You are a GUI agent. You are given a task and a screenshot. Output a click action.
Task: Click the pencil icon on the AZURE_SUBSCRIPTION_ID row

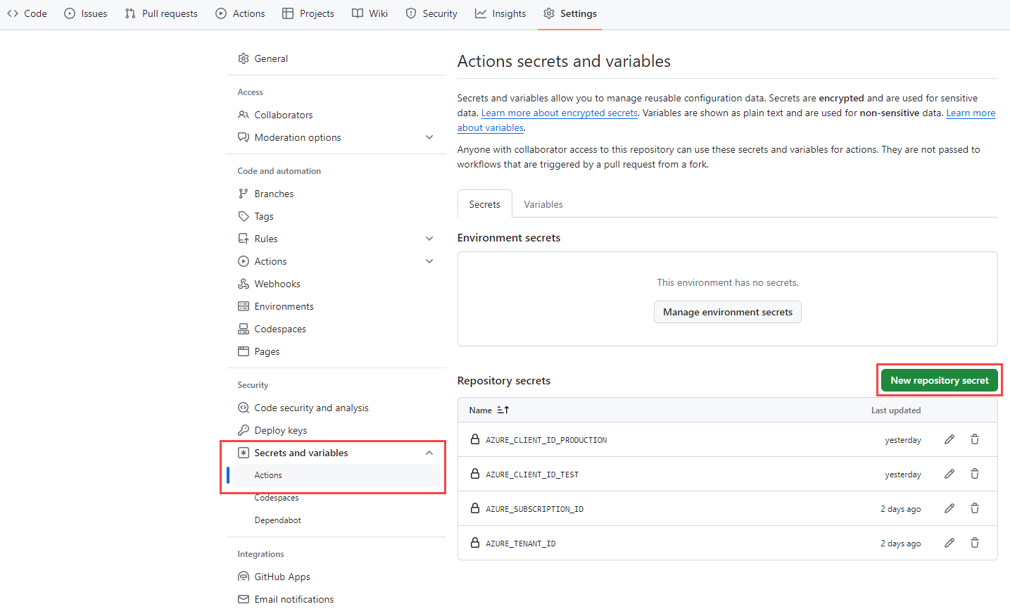tap(949, 508)
